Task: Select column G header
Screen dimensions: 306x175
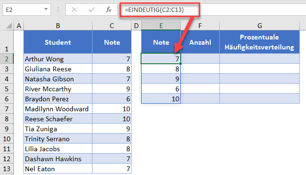Action: pos(260,26)
